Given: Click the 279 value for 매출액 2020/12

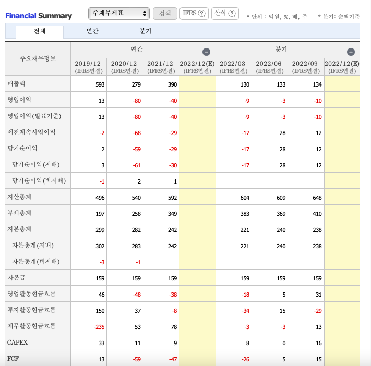Looking at the screenshot, I should [x=136, y=84].
